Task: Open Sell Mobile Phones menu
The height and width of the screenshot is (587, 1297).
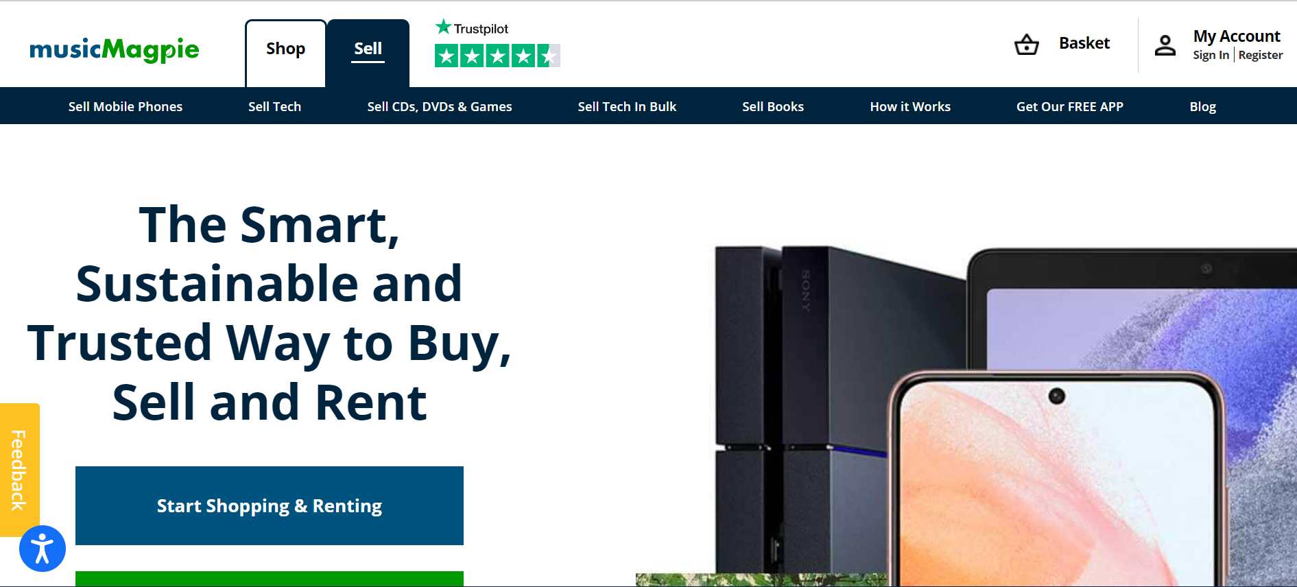Action: (x=126, y=106)
